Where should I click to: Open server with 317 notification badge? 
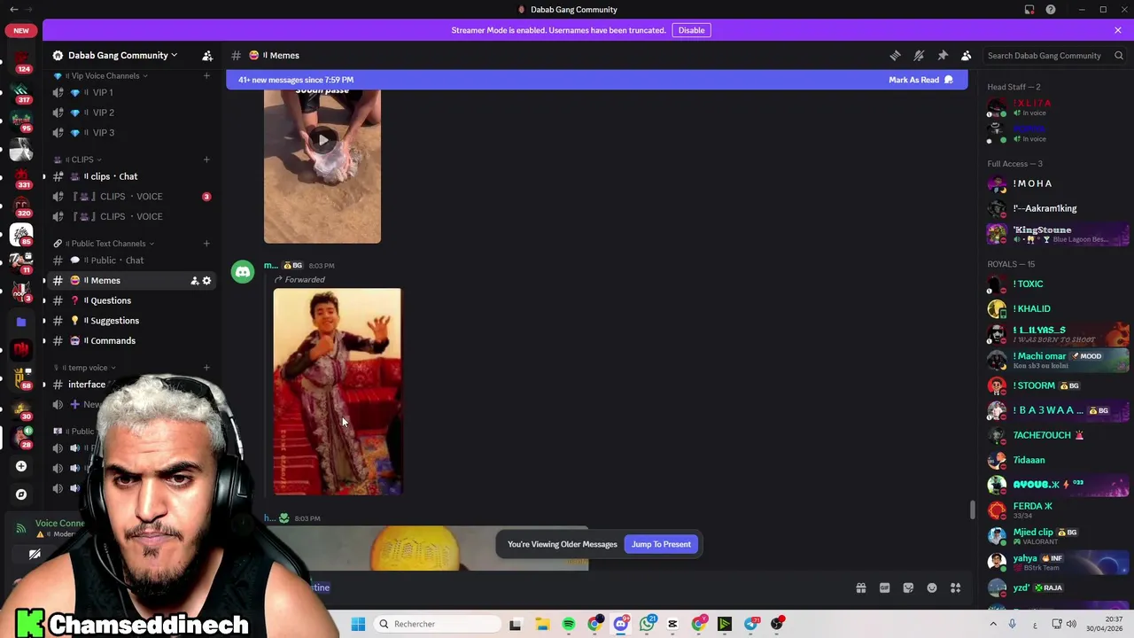[x=21, y=90]
